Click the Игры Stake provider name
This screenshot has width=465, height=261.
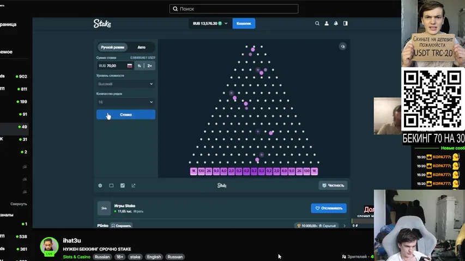(x=125, y=206)
